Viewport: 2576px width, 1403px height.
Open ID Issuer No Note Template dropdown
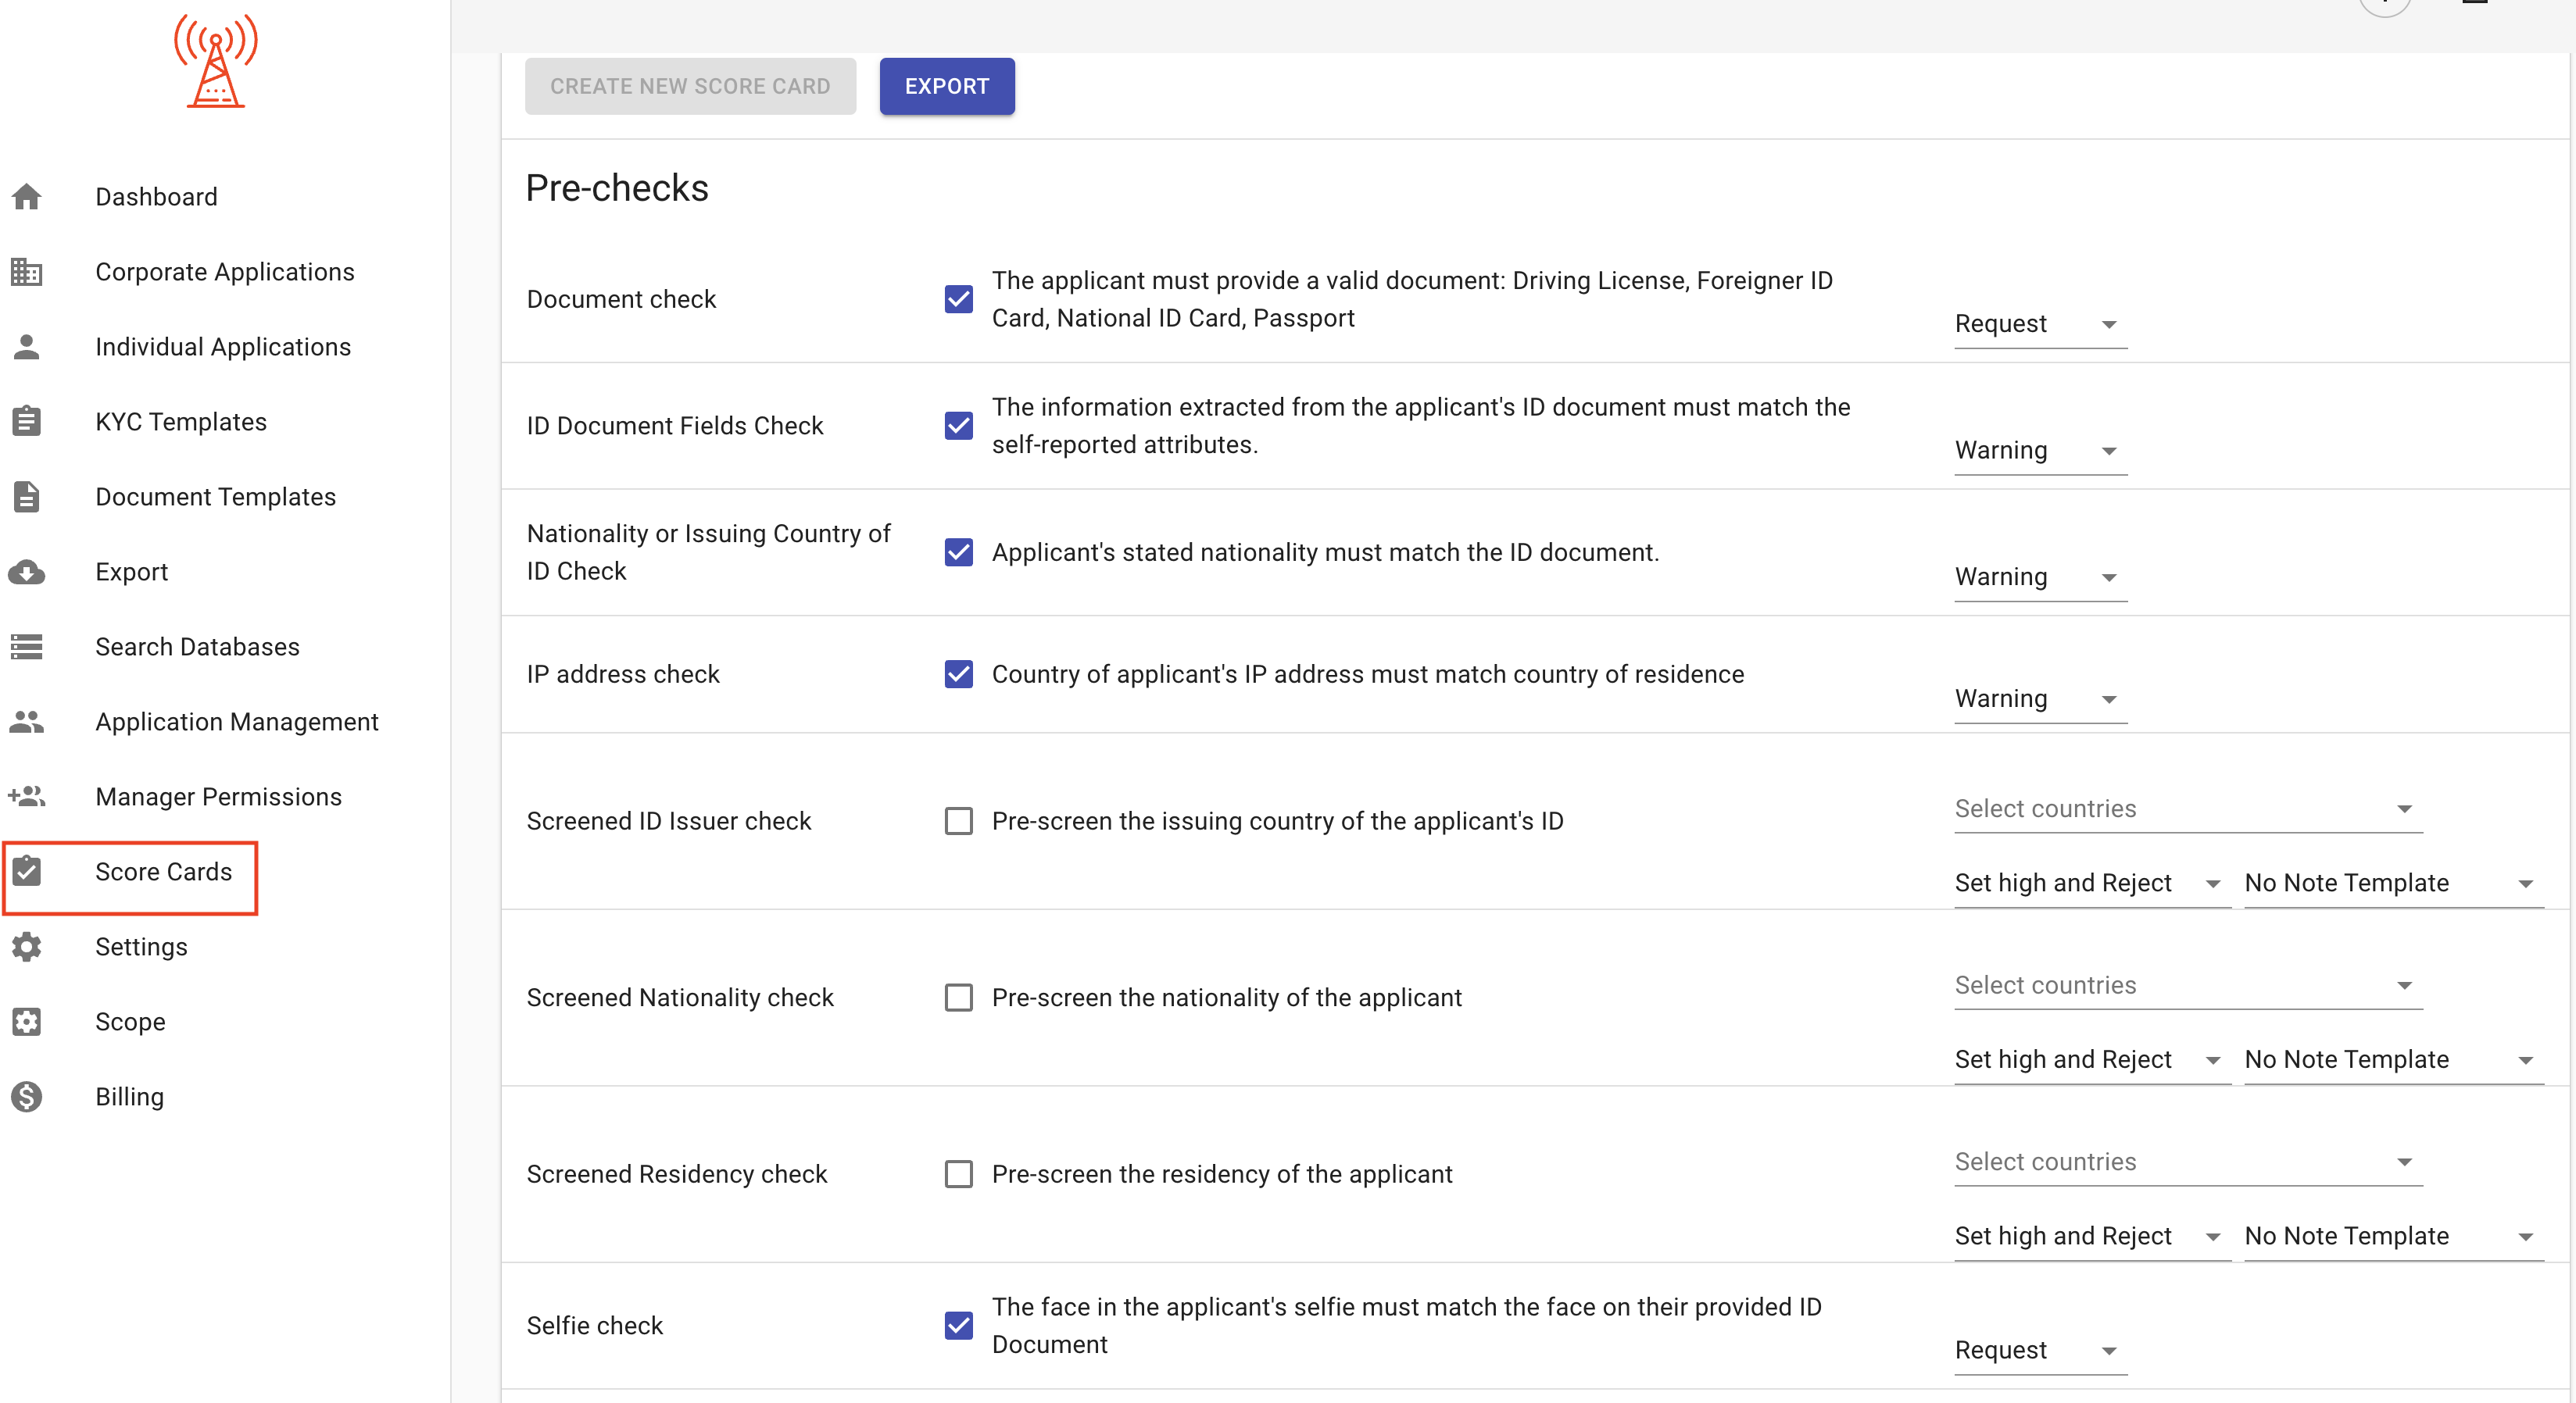tap(2393, 884)
